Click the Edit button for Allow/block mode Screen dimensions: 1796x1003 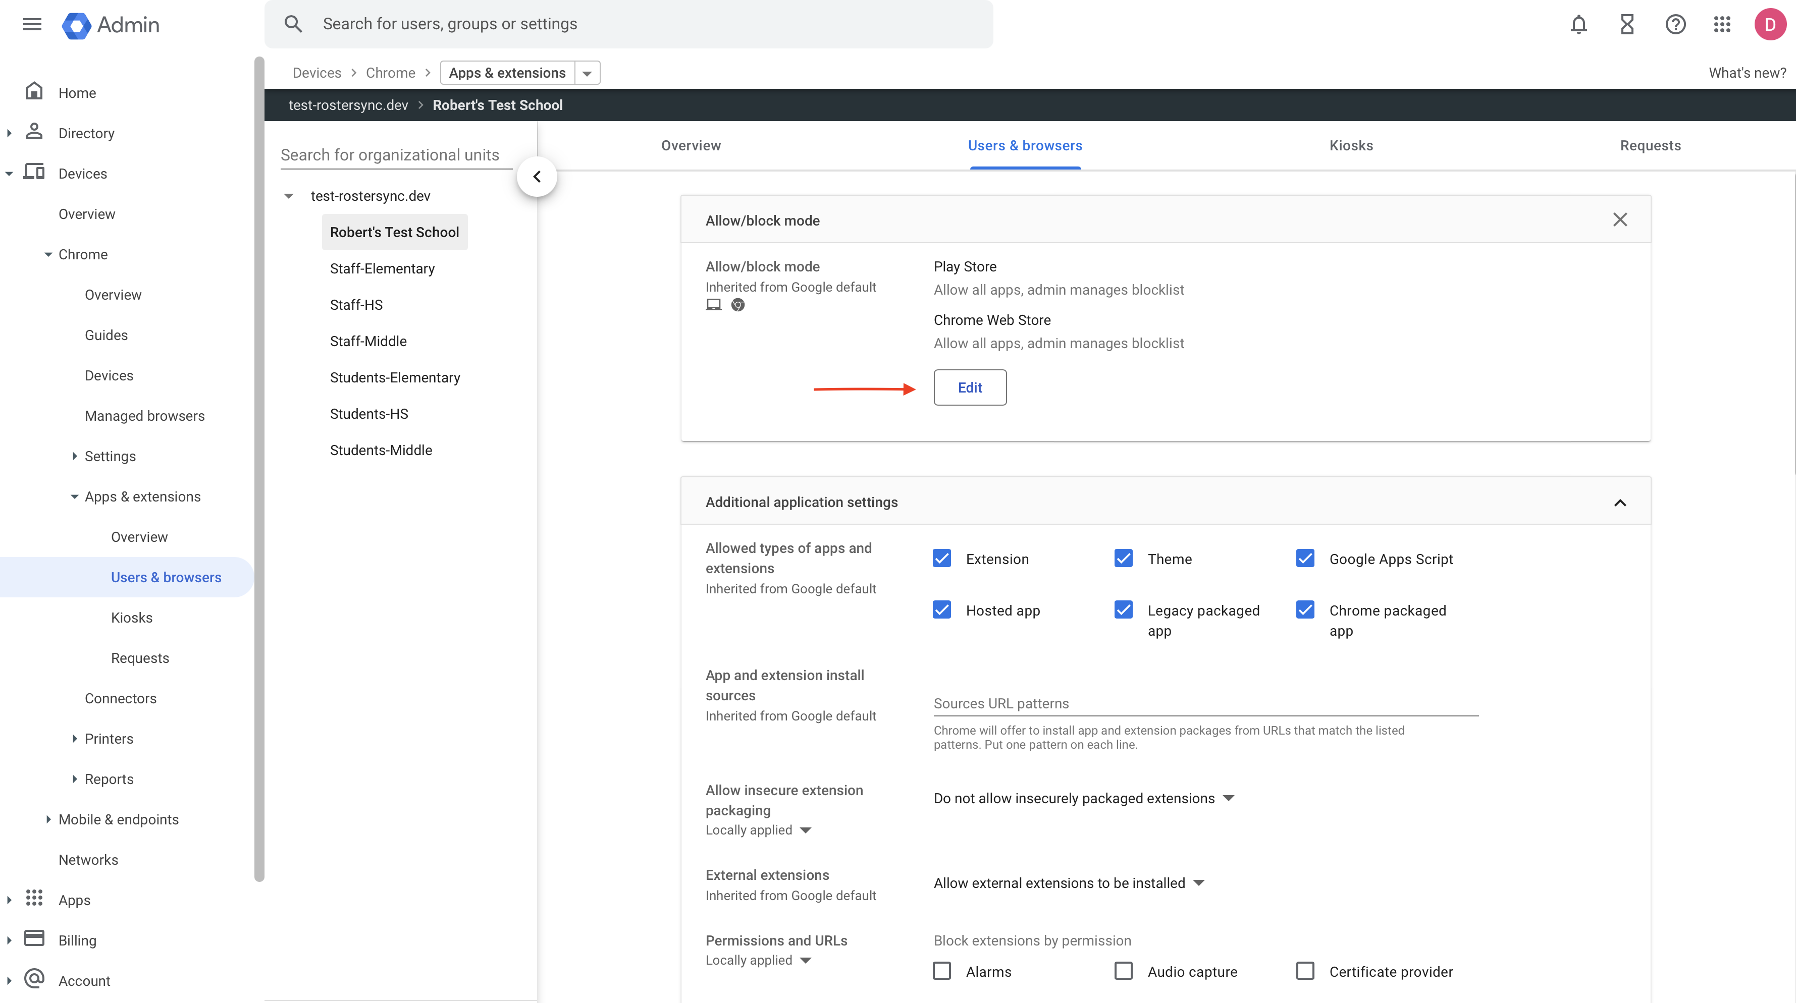(x=970, y=387)
